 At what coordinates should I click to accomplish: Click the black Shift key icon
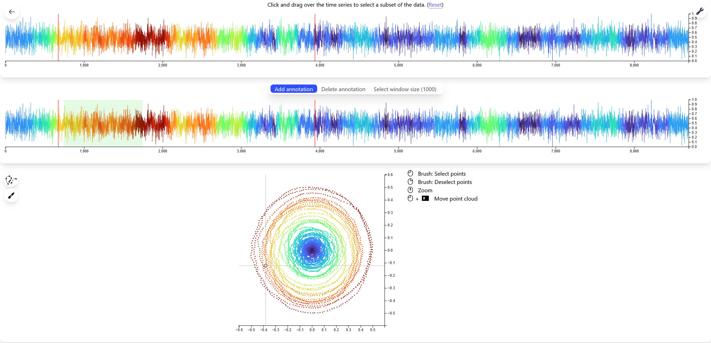[425, 198]
